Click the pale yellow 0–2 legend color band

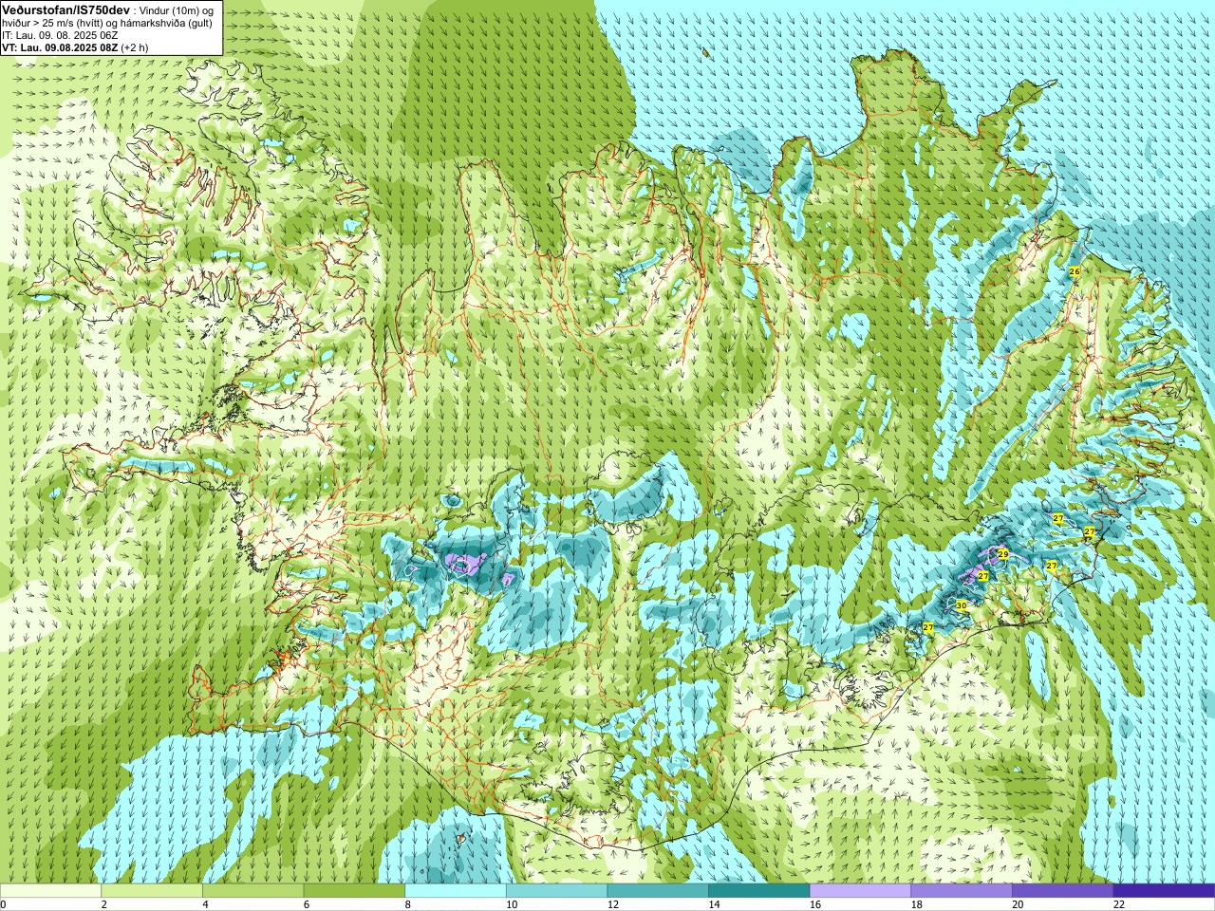(x=50, y=891)
